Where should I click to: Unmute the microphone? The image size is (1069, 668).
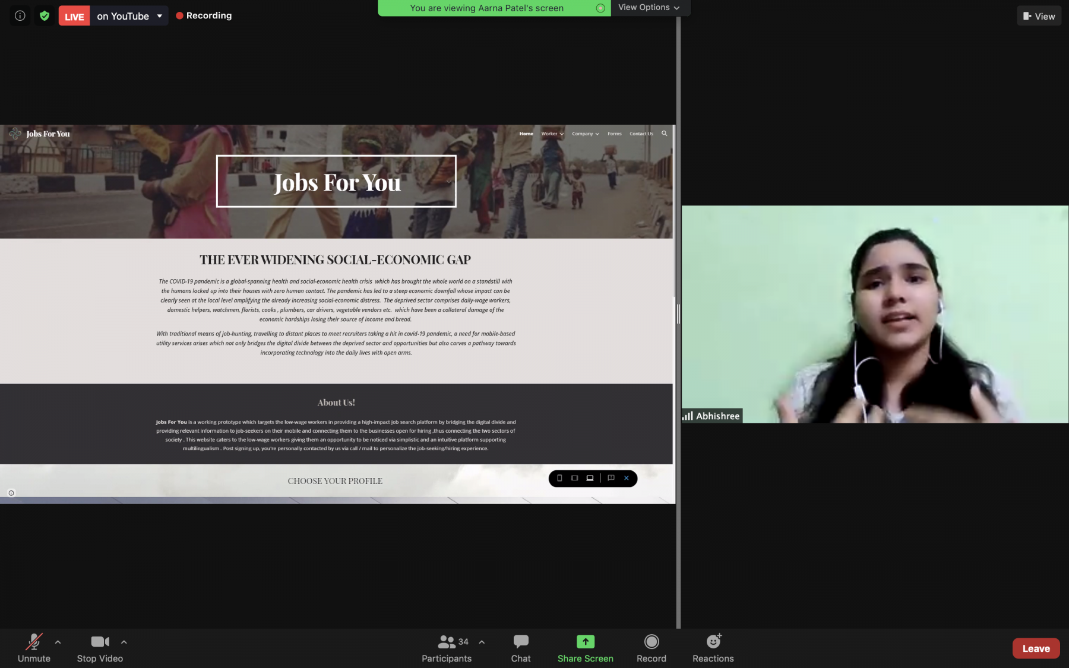click(x=34, y=648)
